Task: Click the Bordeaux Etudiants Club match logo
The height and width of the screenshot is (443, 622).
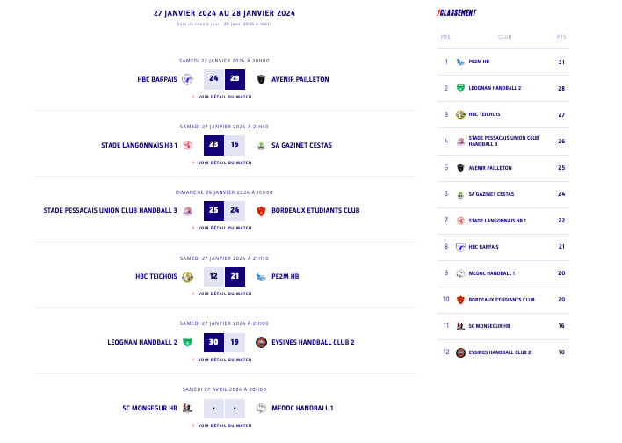Action: click(261, 211)
